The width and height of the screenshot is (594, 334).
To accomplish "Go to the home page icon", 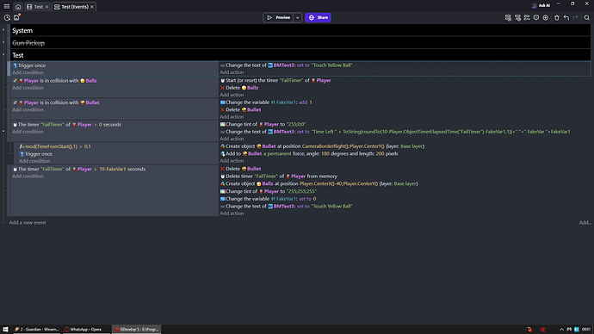I will (18, 7).
